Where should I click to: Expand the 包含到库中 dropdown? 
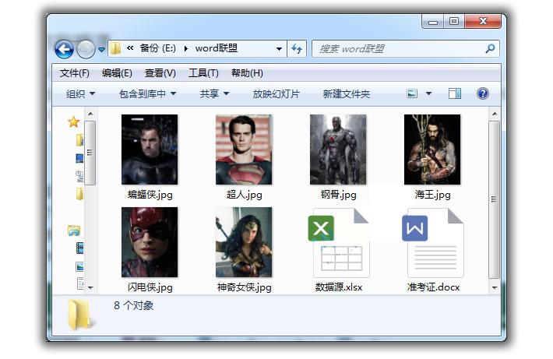(x=148, y=93)
